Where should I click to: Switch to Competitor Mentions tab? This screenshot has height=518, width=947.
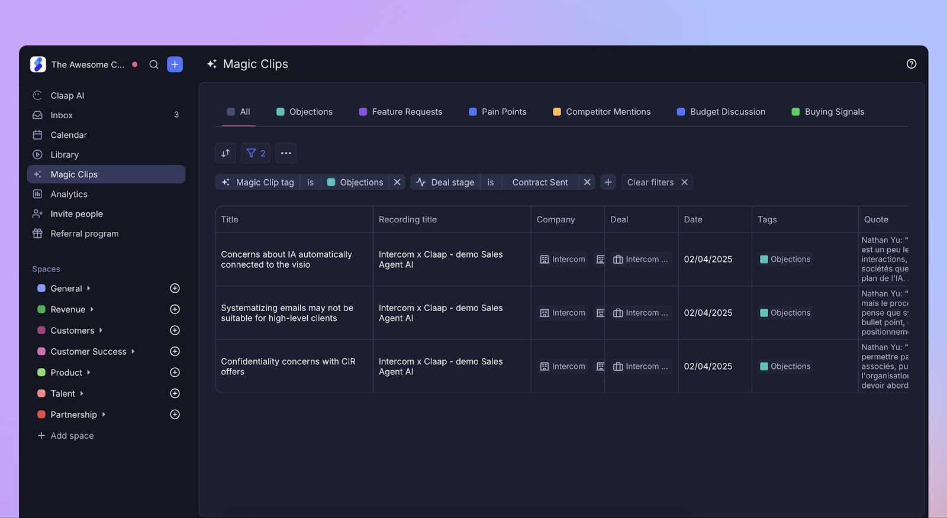(601, 112)
